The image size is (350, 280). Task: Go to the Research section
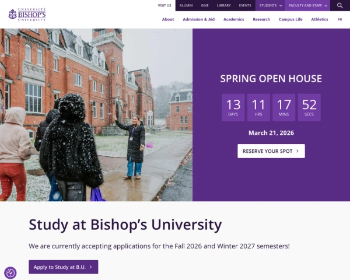261,19
